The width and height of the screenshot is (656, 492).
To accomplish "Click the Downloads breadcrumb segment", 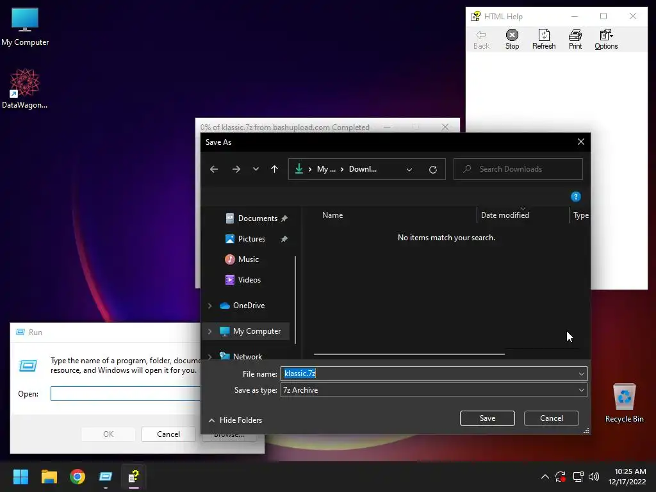I will pos(363,169).
